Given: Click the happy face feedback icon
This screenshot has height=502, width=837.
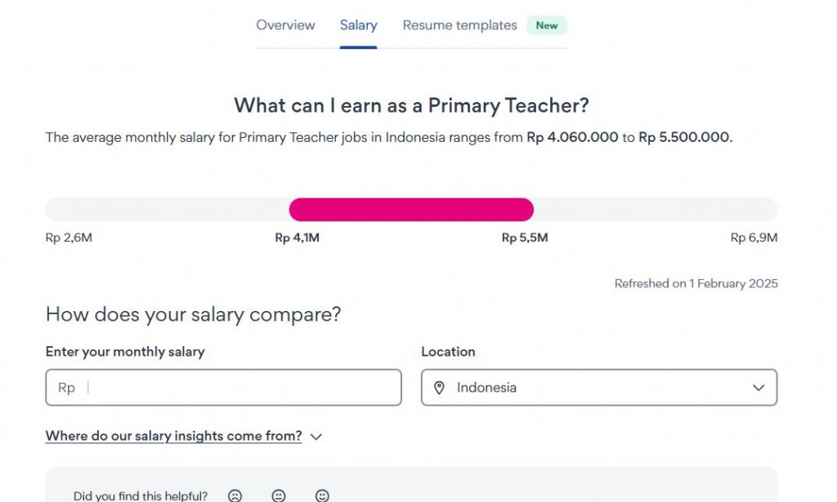Looking at the screenshot, I should click(x=322, y=495).
